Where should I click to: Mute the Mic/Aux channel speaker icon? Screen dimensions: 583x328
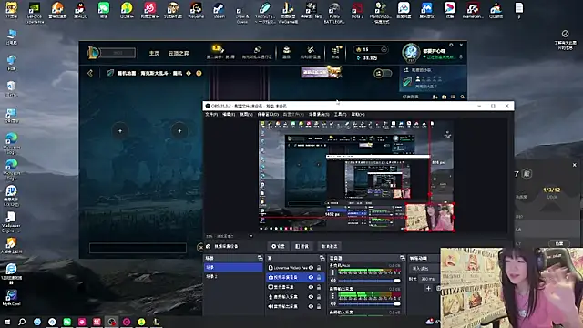[x=333, y=281]
